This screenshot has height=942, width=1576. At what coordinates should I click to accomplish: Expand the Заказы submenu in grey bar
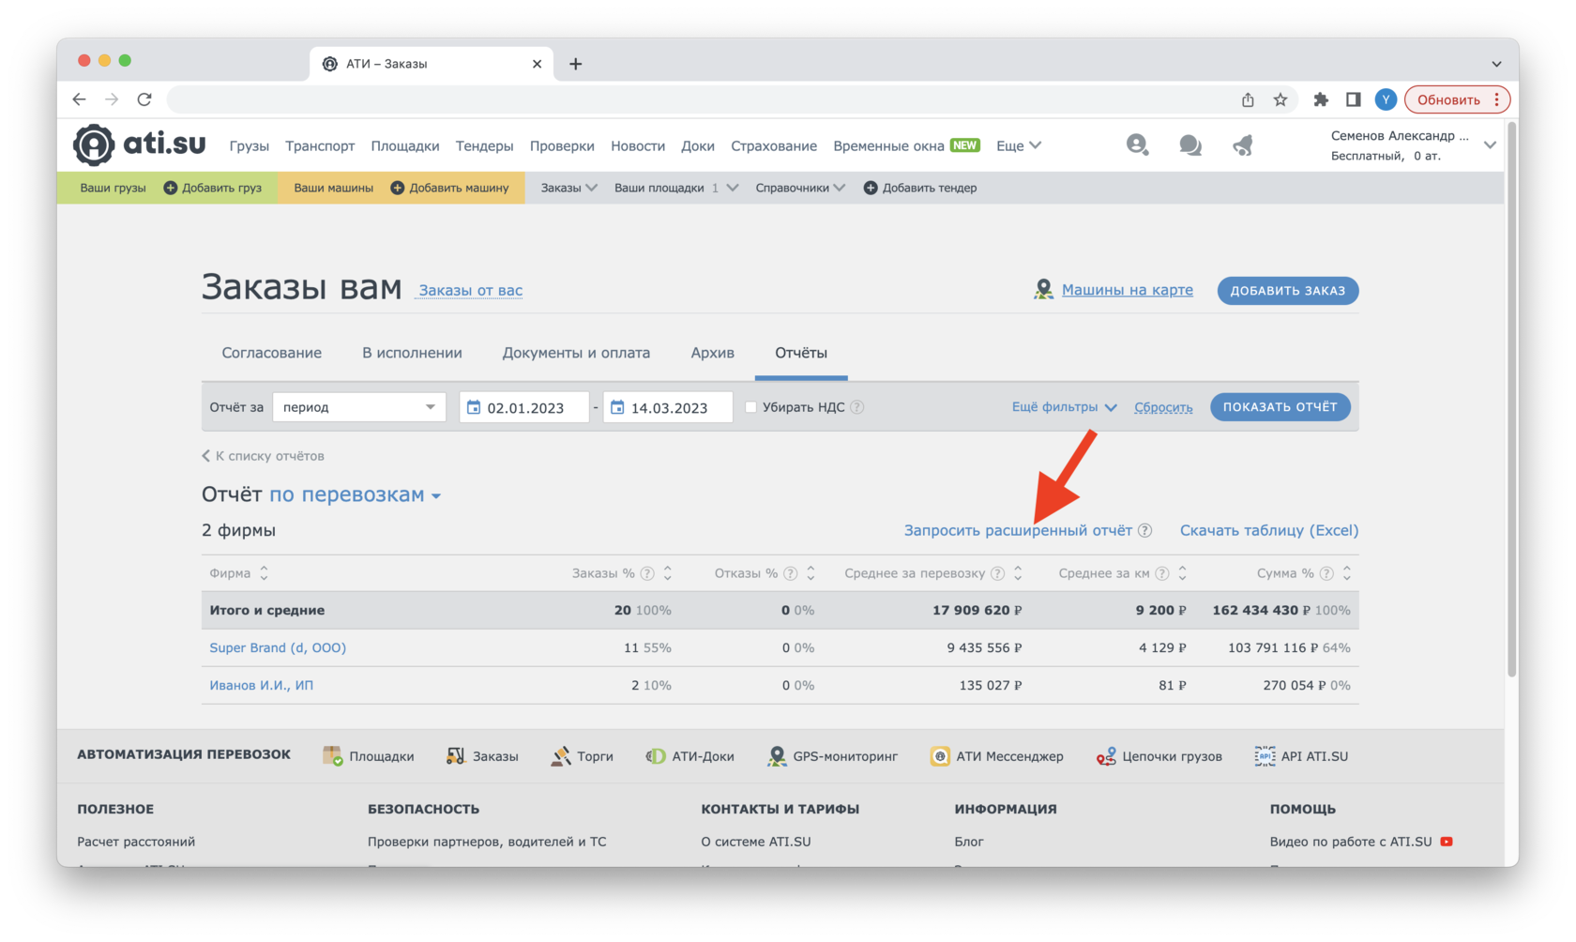pos(568,188)
